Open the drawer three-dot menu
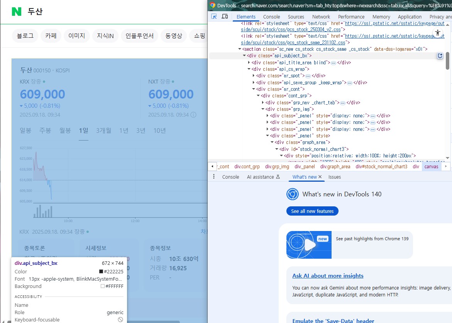Viewport: 452px width, 323px height. (213, 177)
